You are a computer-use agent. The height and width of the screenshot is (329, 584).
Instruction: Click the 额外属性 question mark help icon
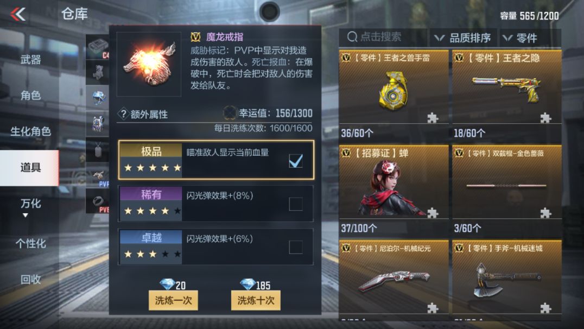(x=123, y=114)
